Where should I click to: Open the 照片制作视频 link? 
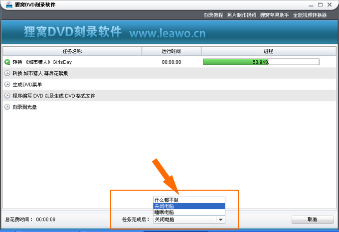(x=241, y=15)
